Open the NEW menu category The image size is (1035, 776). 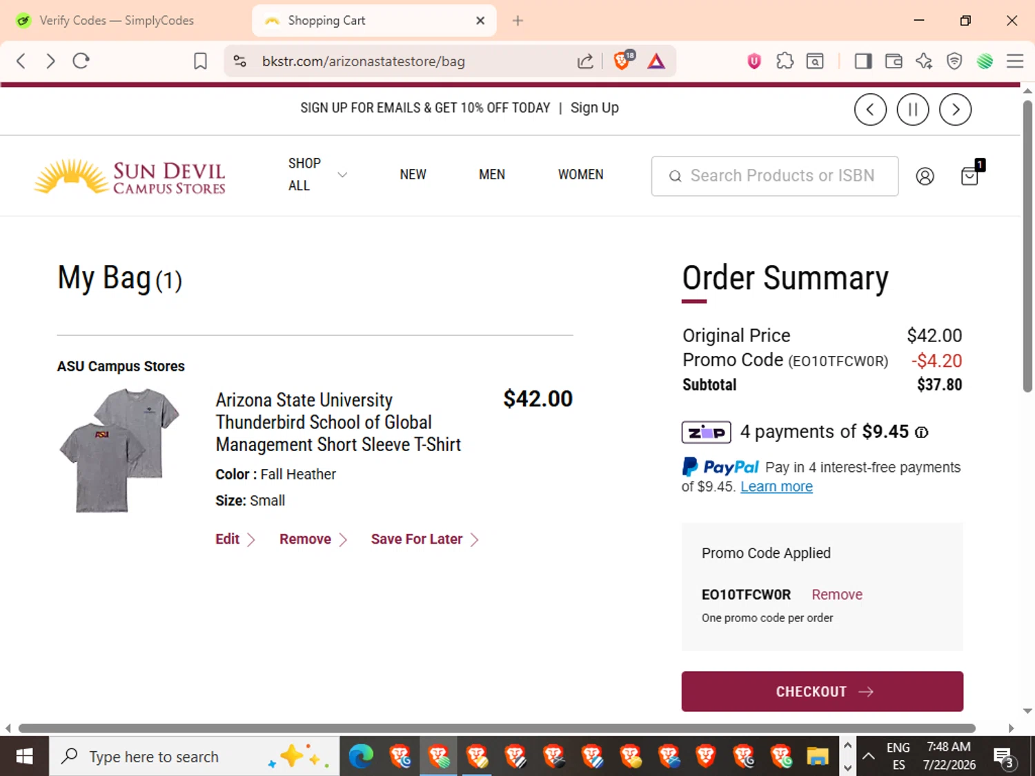click(413, 175)
